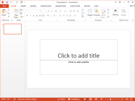Start Slide Show from status bar
This screenshot has height=101, width=135.
pyautogui.click(x=102, y=99)
